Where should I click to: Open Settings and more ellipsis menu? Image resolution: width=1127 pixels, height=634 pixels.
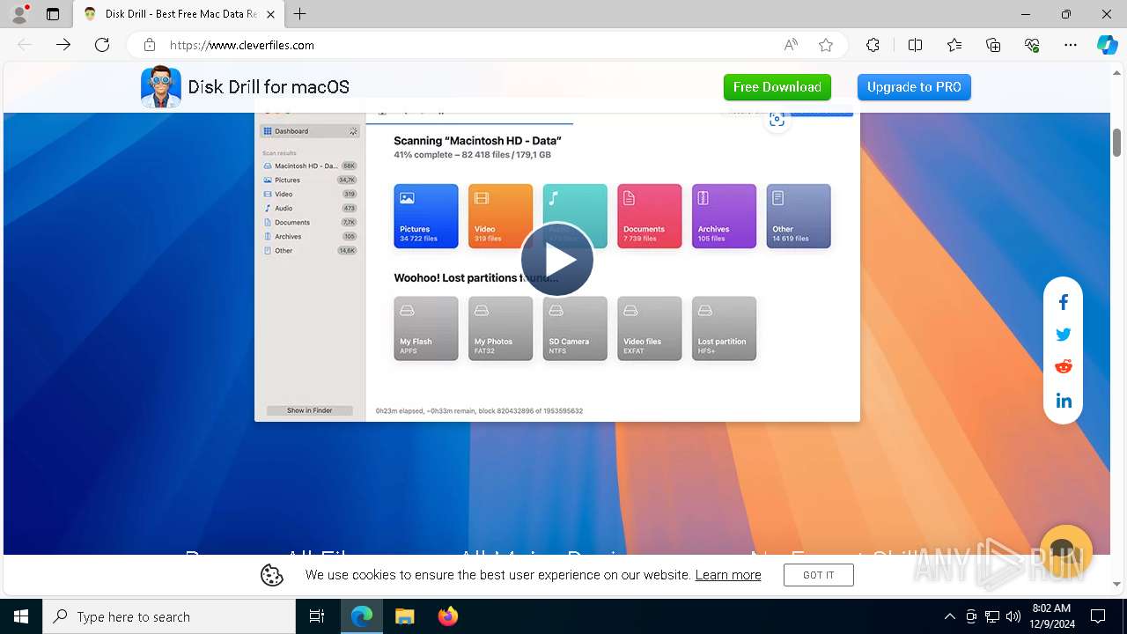pyautogui.click(x=1071, y=45)
